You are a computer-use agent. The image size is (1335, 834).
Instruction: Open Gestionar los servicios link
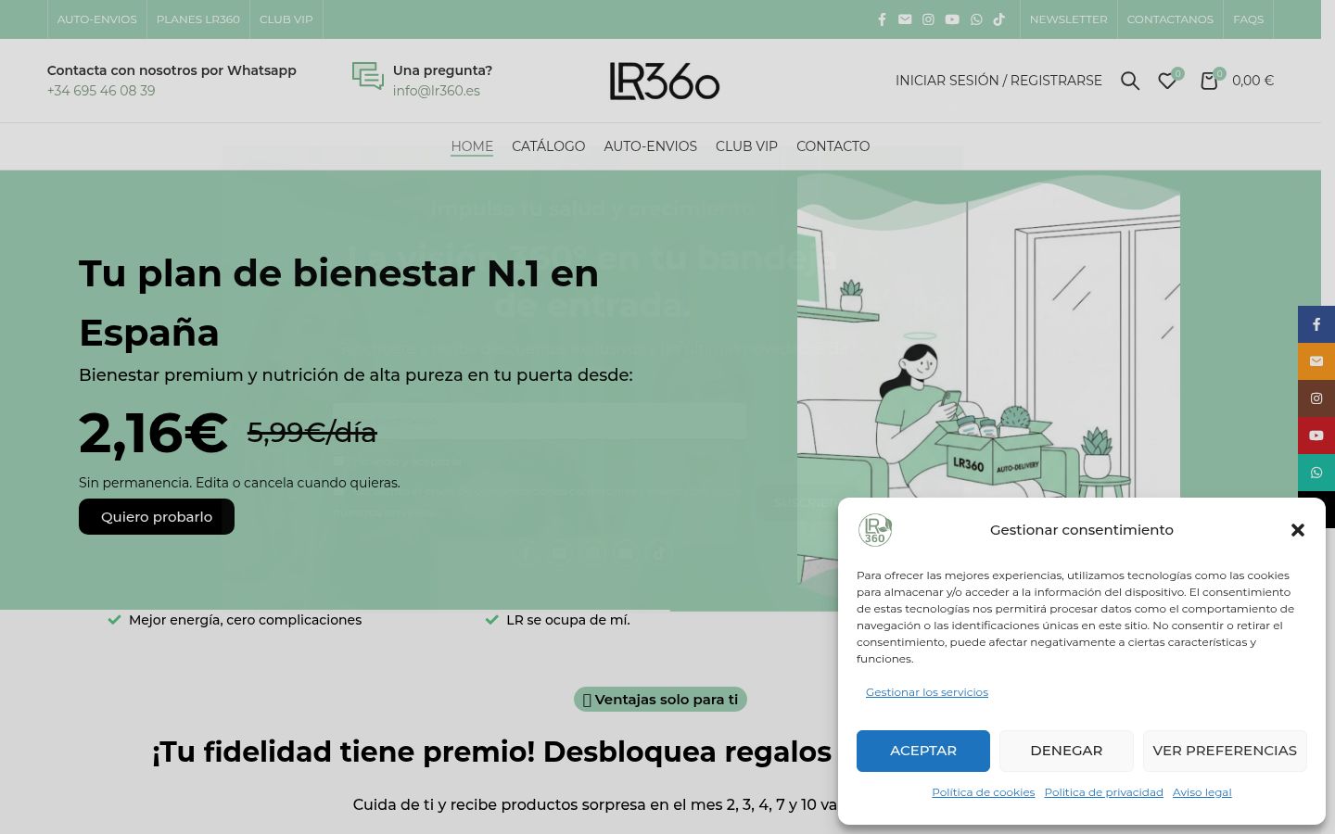tap(927, 692)
